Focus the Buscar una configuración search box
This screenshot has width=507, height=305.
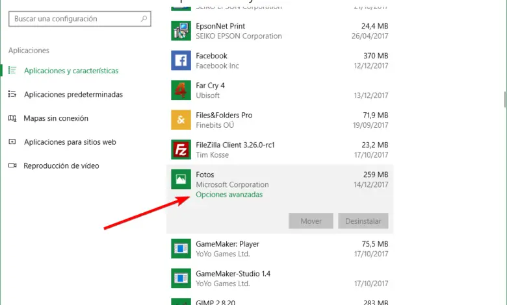pyautogui.click(x=80, y=19)
